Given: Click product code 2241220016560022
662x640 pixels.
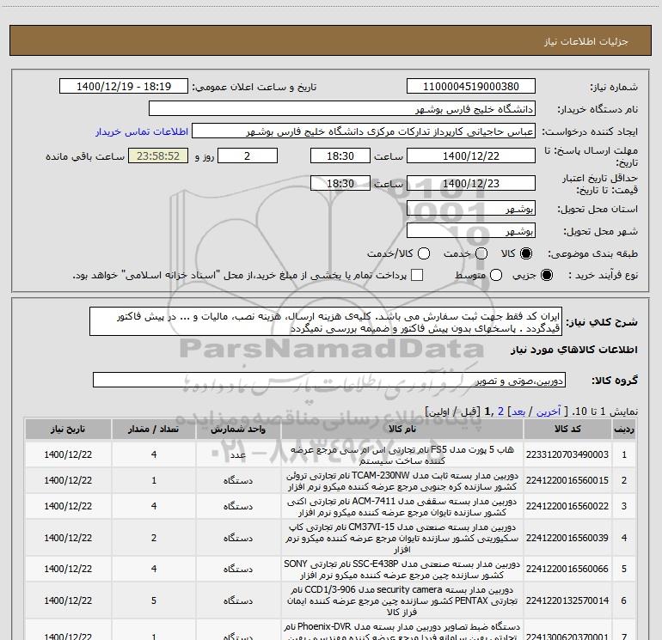Looking at the screenshot, I should point(567,506).
